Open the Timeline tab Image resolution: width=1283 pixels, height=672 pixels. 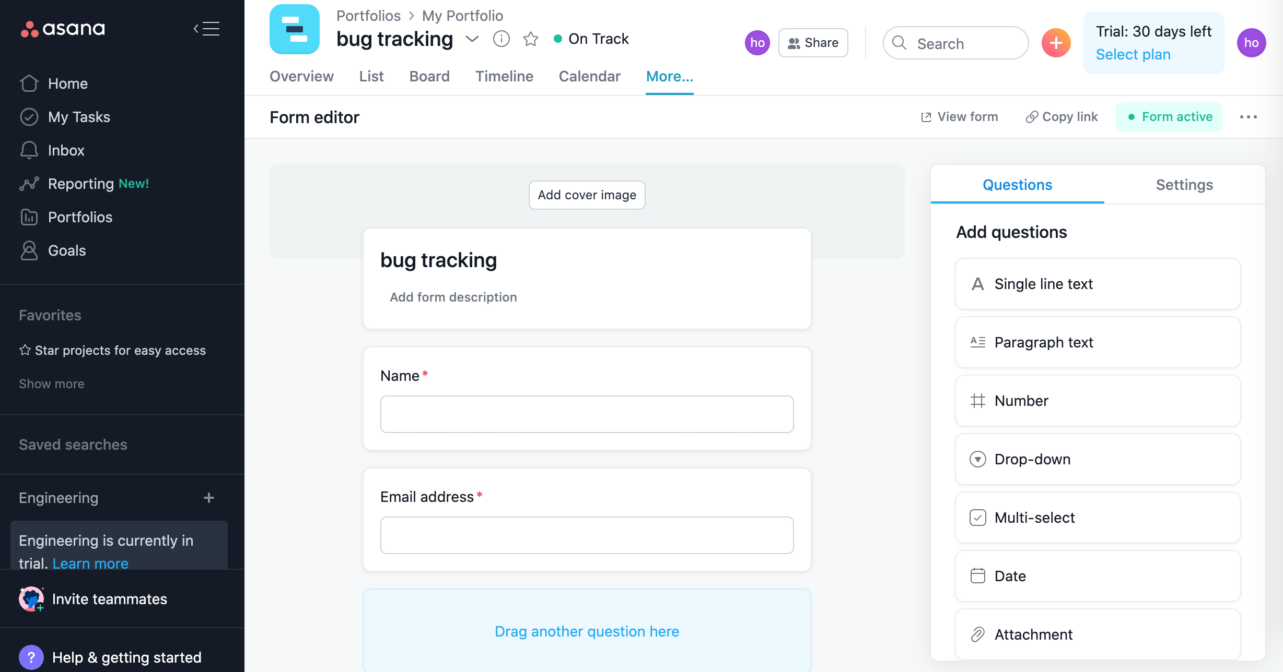click(x=504, y=76)
